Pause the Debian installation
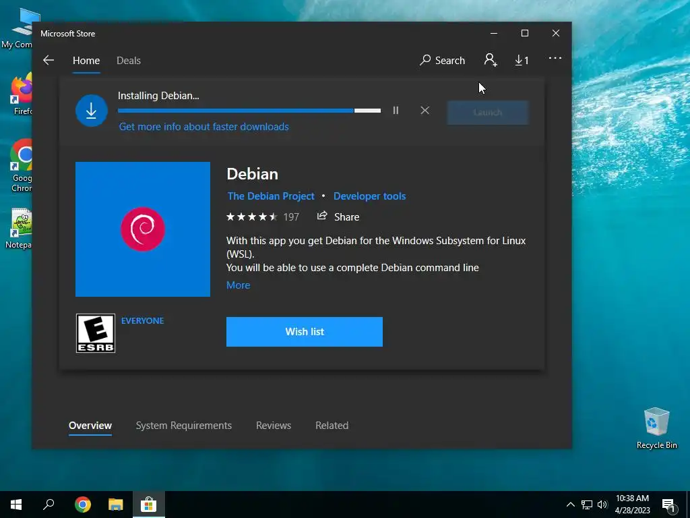The image size is (690, 518). pos(396,111)
